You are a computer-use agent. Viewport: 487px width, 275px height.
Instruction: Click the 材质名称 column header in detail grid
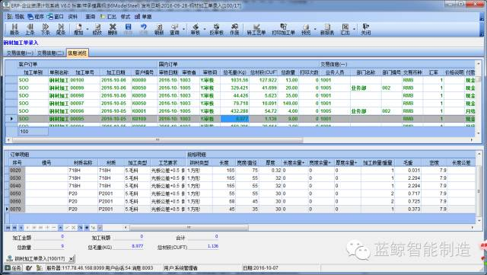[x=83, y=162]
